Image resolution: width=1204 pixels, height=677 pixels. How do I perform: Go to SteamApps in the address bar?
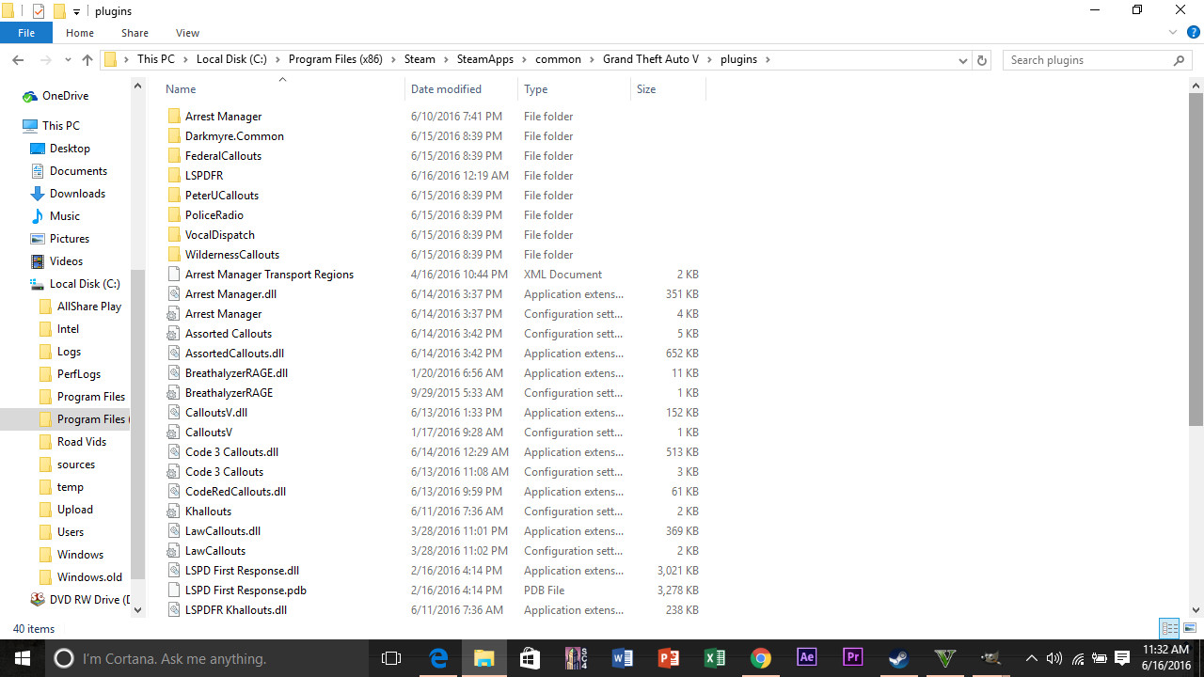coord(485,59)
